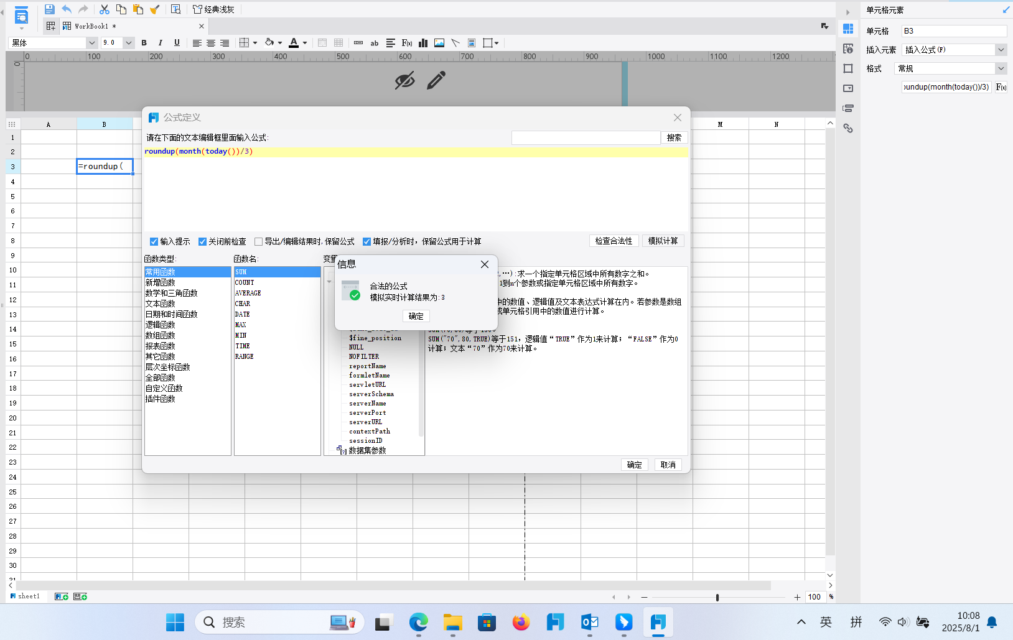Toggle bold formatting

(144, 43)
